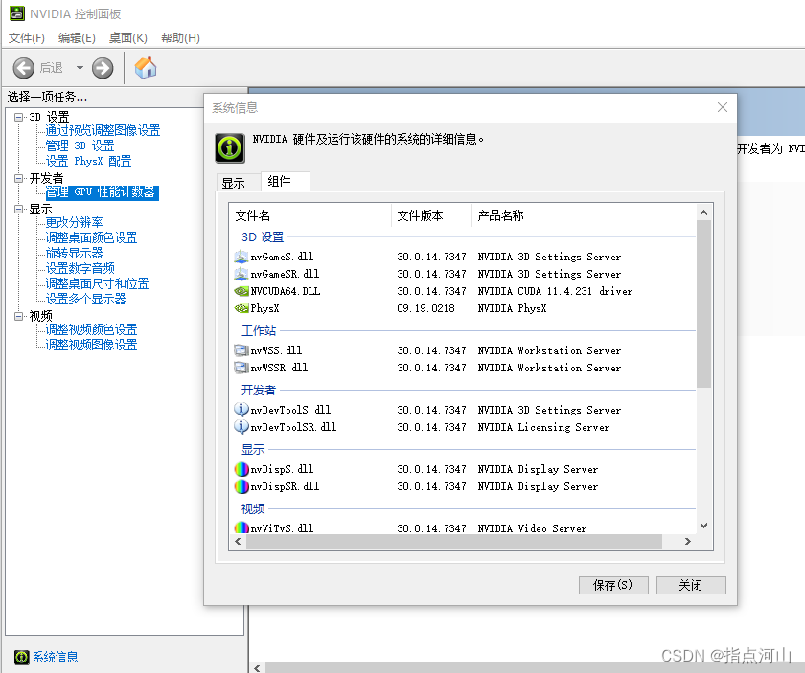Sort by the 文件名 column header
The height and width of the screenshot is (673, 805).
(310, 215)
